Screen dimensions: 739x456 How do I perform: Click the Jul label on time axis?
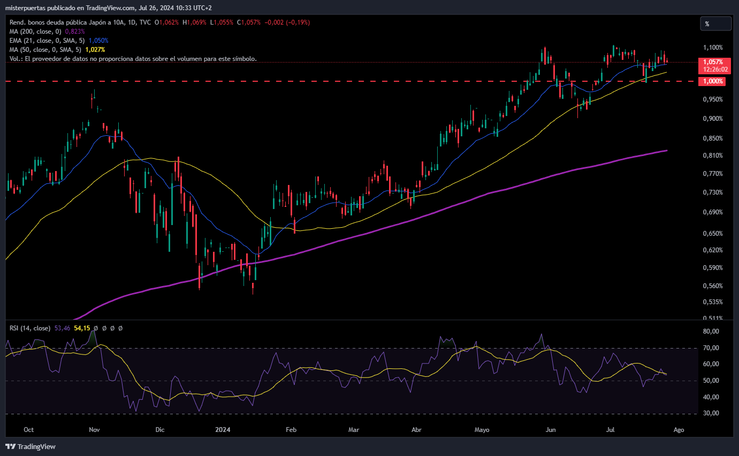click(610, 429)
